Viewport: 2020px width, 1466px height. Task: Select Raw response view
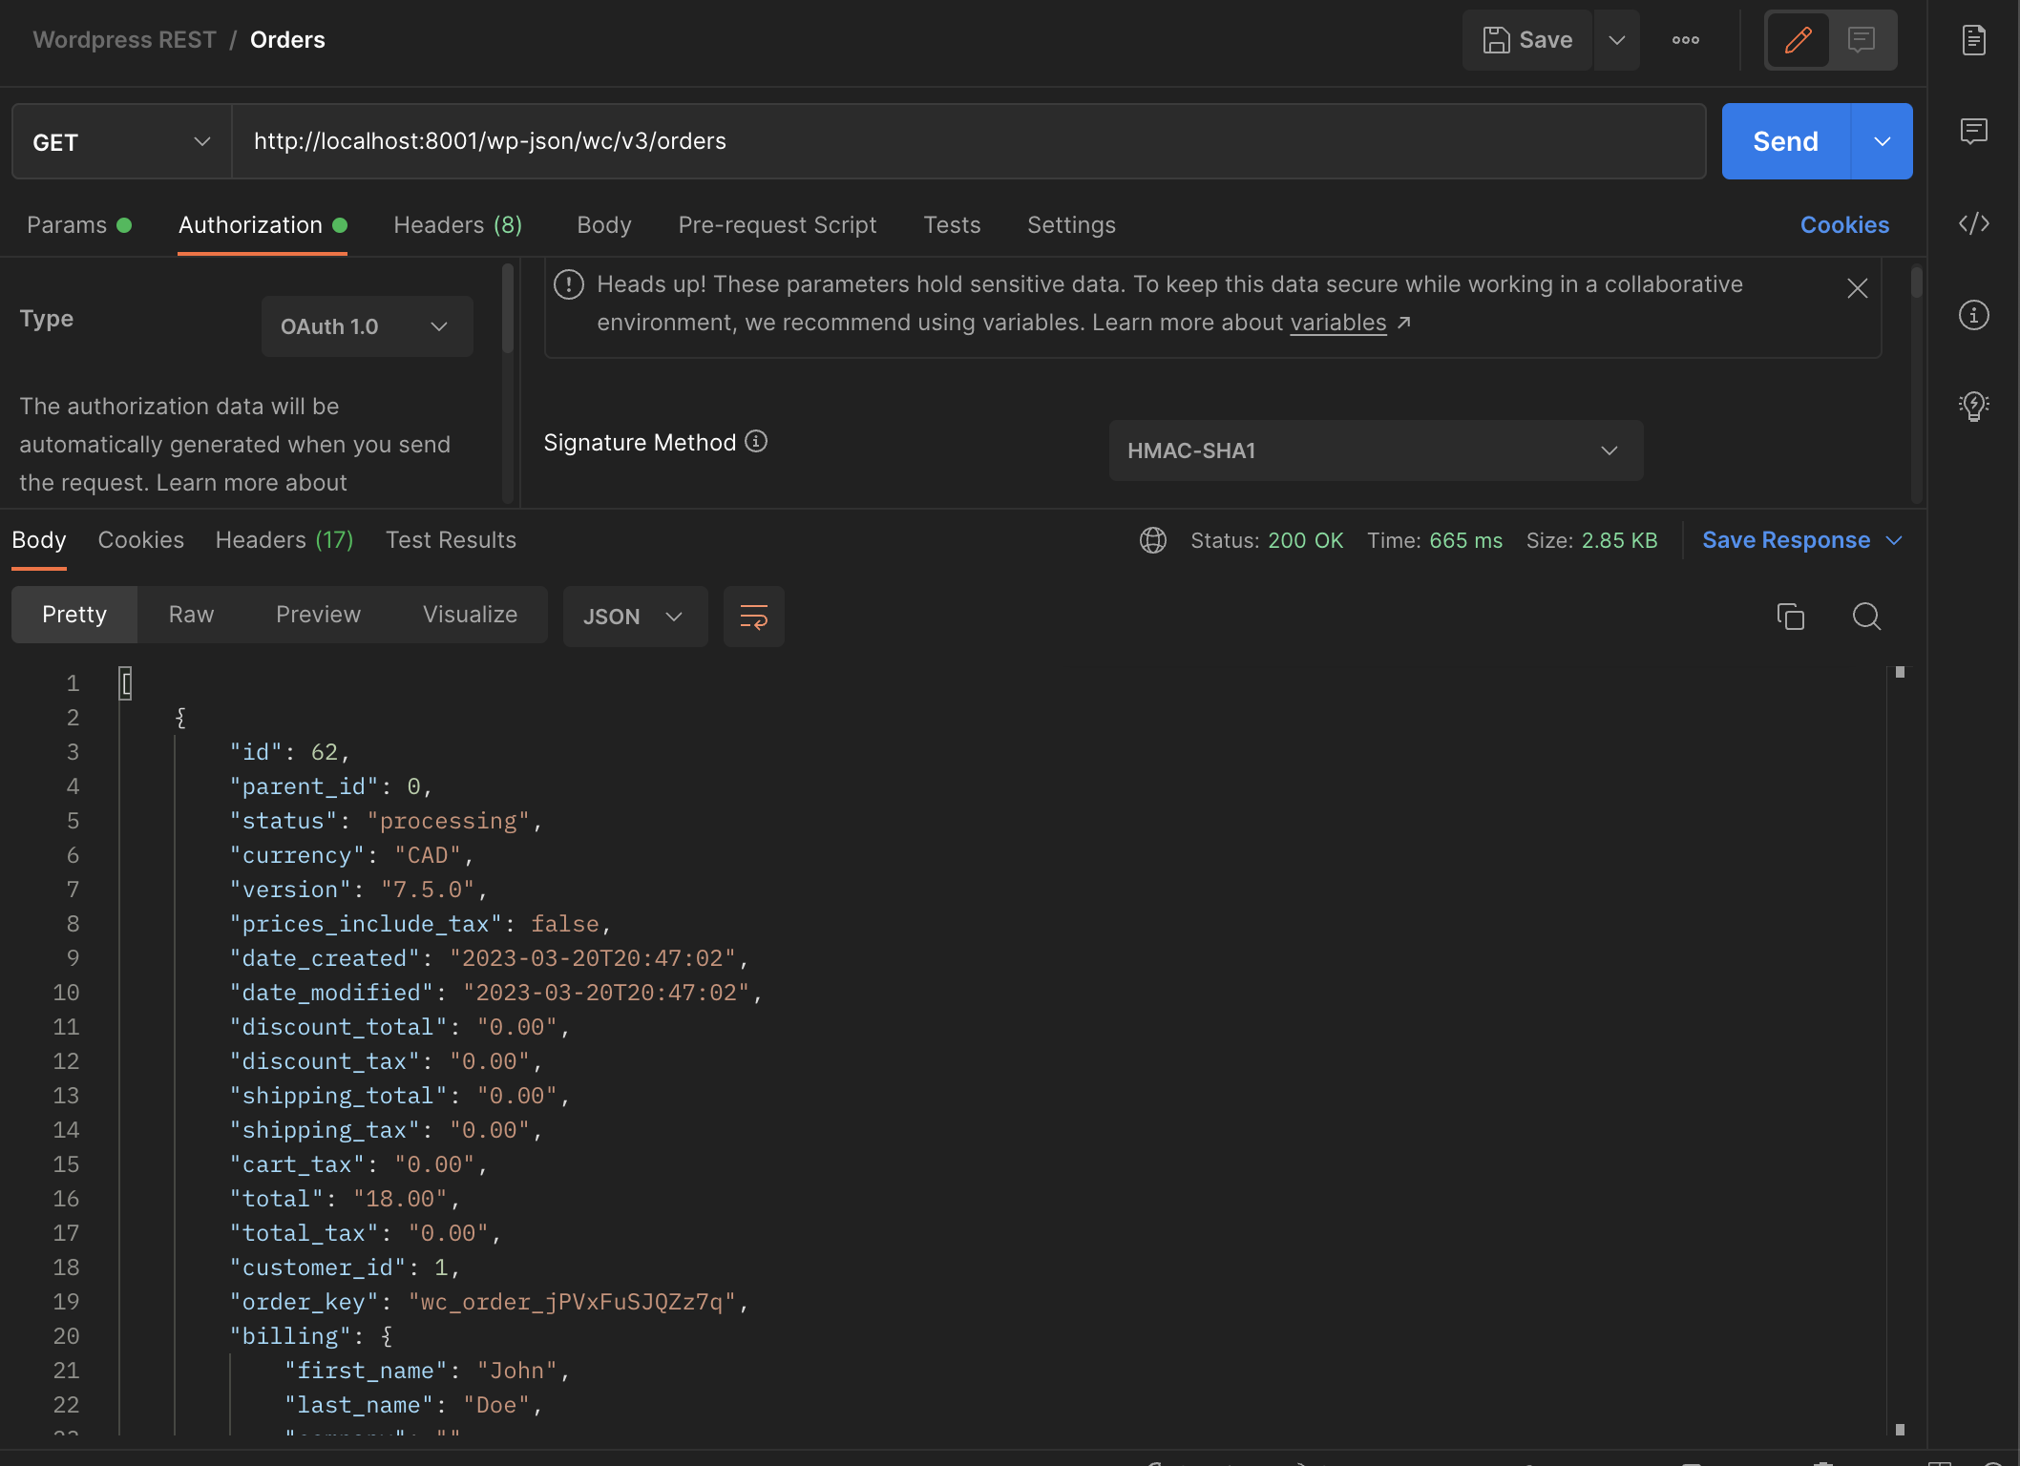pos(191,615)
